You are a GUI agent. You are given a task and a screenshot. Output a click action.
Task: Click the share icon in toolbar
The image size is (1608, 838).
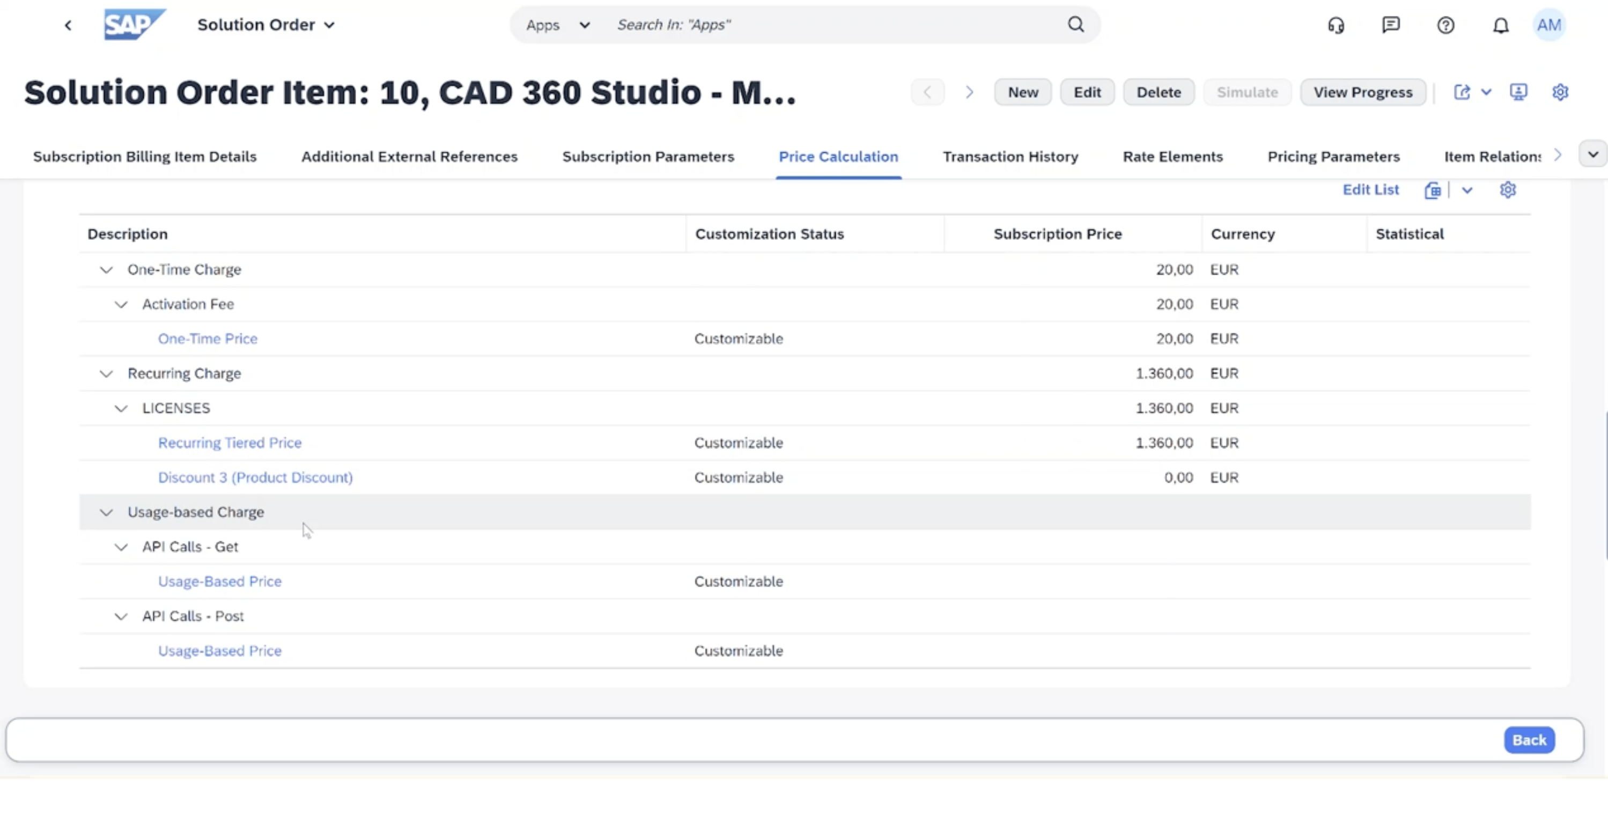(1462, 92)
